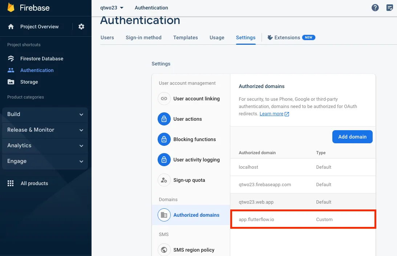The width and height of the screenshot is (397, 256).
Task: Open Storage from sidebar shortcuts
Action: tap(29, 82)
